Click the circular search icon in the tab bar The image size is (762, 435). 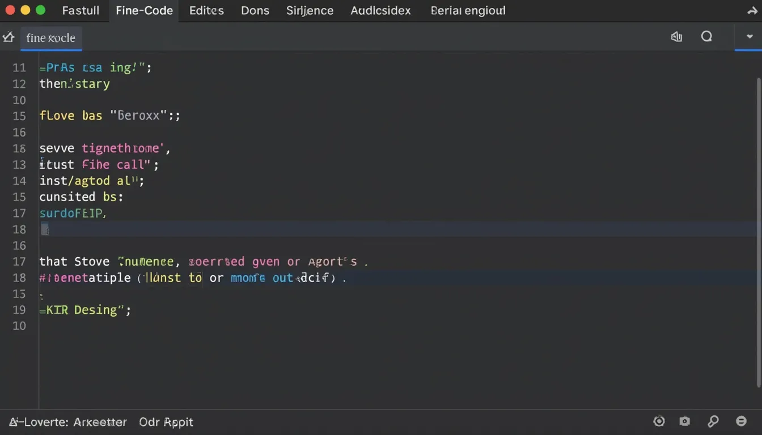[x=706, y=37]
